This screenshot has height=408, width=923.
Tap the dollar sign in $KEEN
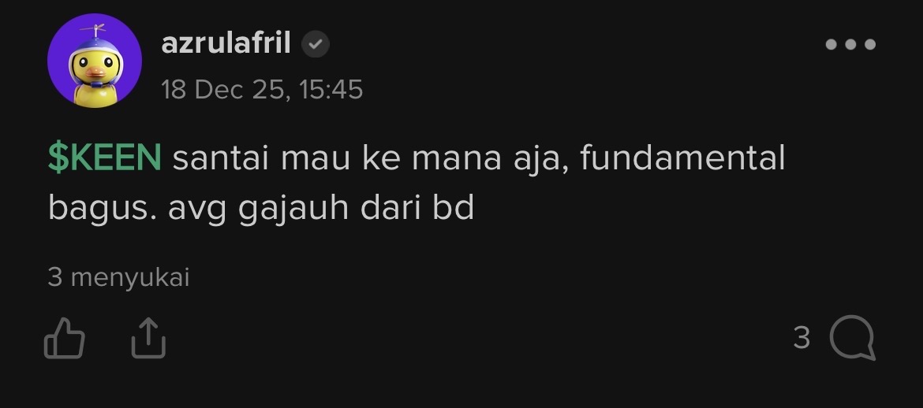(56, 158)
